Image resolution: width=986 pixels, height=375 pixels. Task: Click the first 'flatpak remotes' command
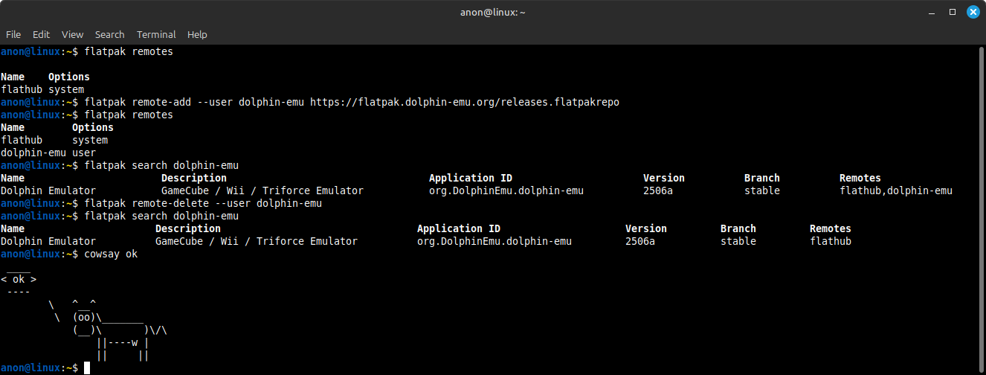[x=129, y=51]
